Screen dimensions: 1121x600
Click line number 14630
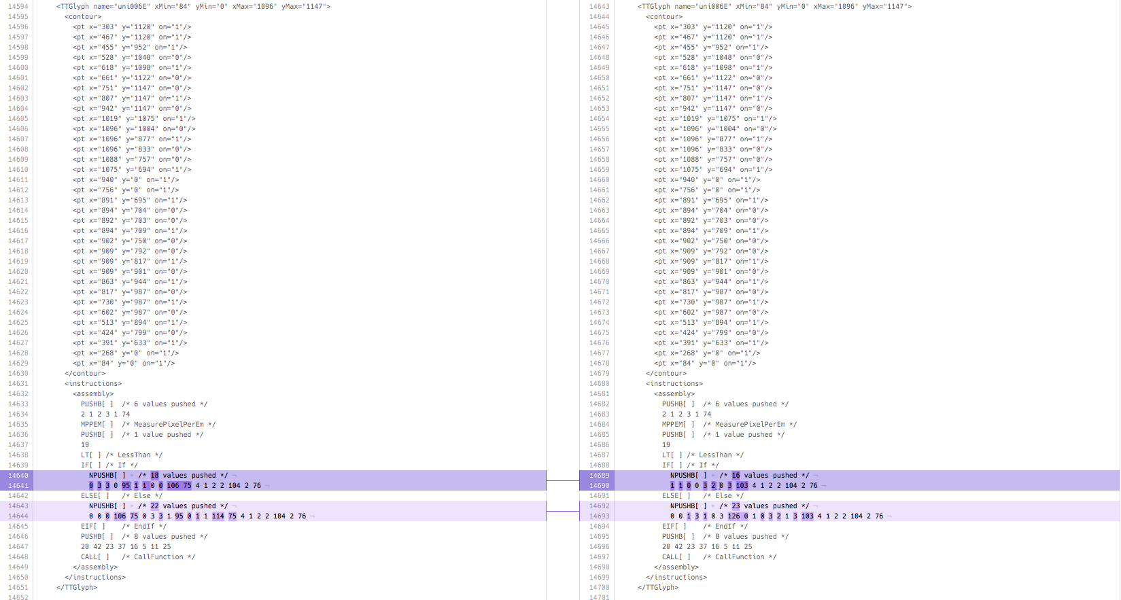(x=18, y=374)
